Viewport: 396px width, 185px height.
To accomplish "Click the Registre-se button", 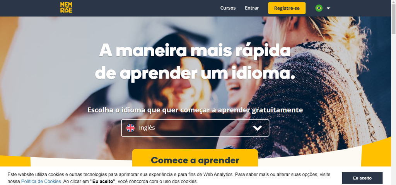I will 287,8.
